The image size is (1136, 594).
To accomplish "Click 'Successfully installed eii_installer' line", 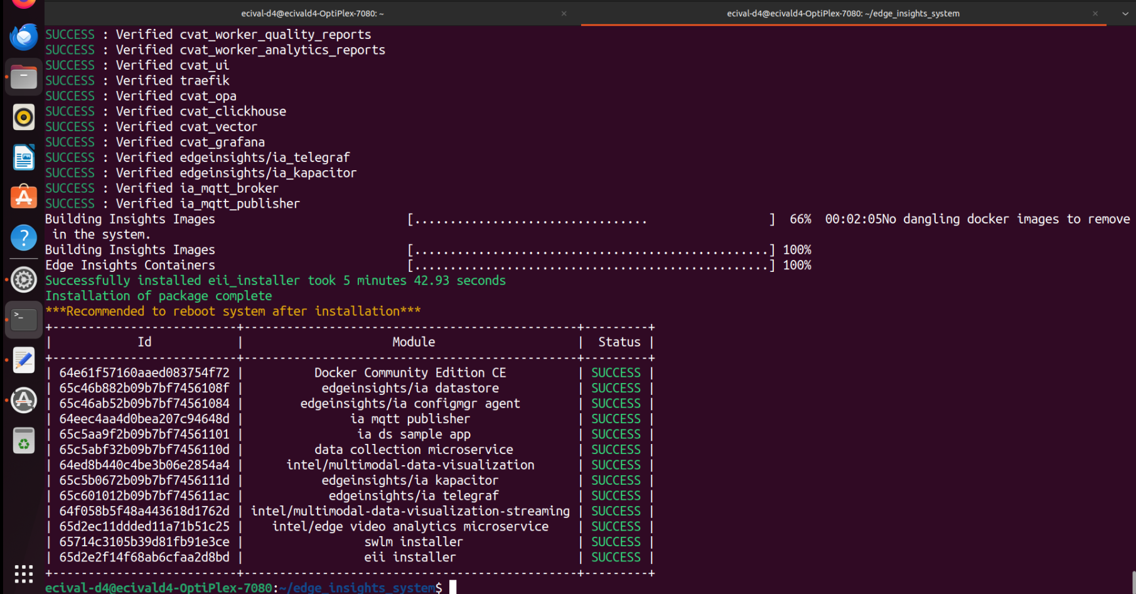I will pyautogui.click(x=276, y=281).
